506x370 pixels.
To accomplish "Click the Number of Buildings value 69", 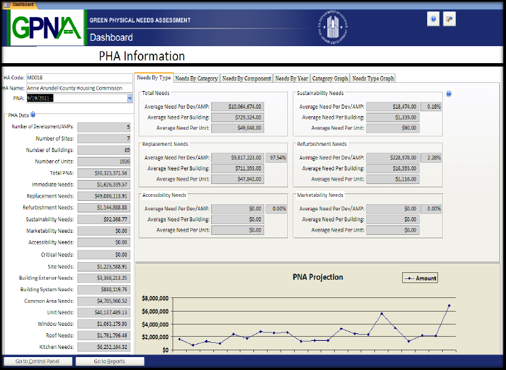I will 104,150.
